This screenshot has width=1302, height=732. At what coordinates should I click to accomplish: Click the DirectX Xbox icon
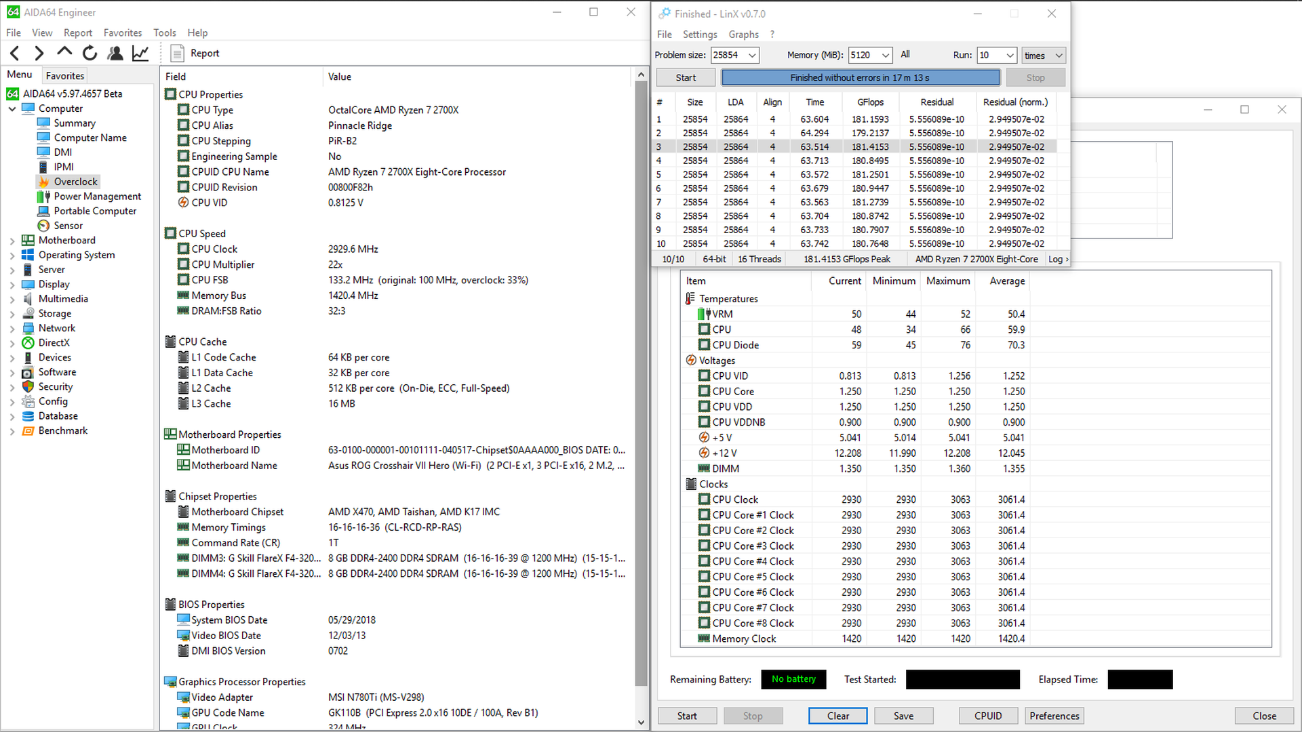[28, 343]
